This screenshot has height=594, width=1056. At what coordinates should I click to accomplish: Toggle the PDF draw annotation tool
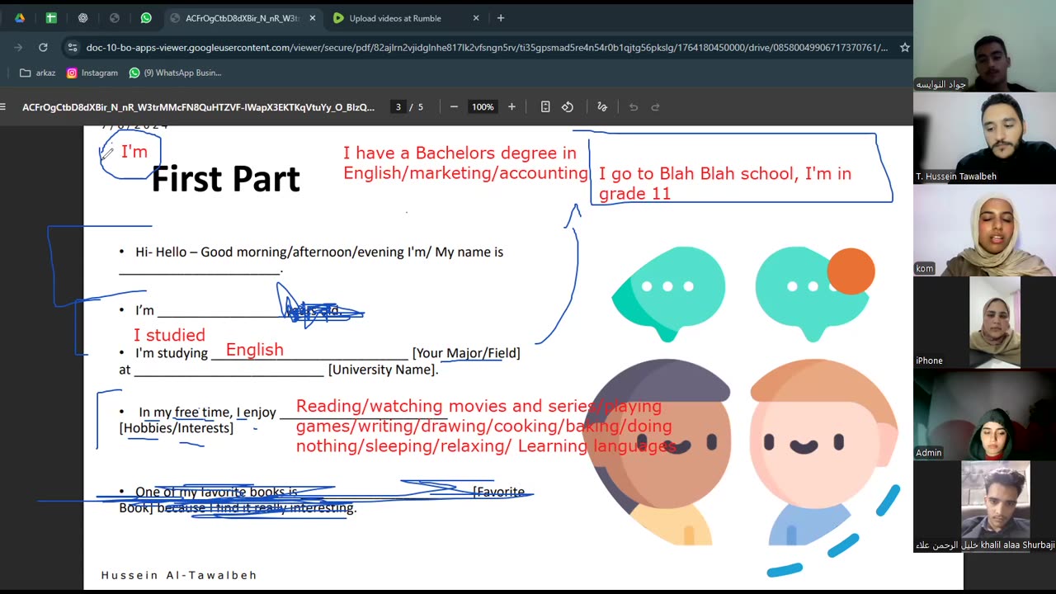[x=602, y=106]
